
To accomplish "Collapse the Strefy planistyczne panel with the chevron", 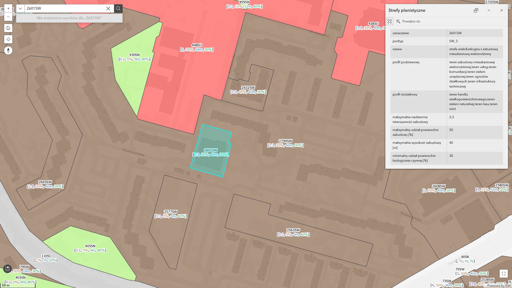I will pos(489,10).
